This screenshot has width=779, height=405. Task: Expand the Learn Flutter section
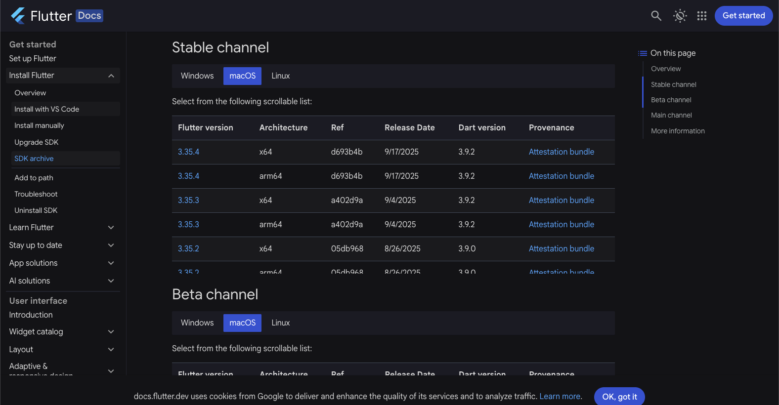111,228
